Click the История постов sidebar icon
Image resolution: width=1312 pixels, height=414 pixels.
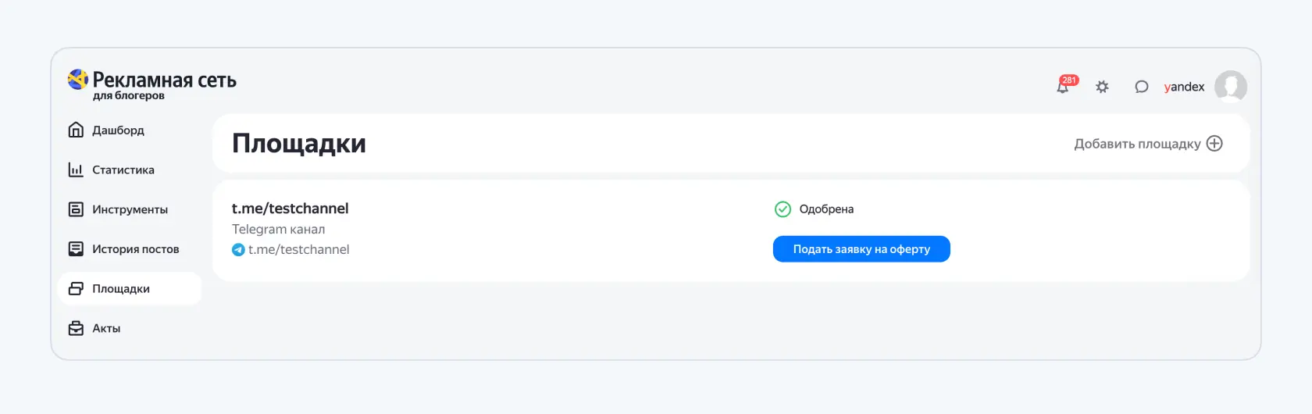76,249
